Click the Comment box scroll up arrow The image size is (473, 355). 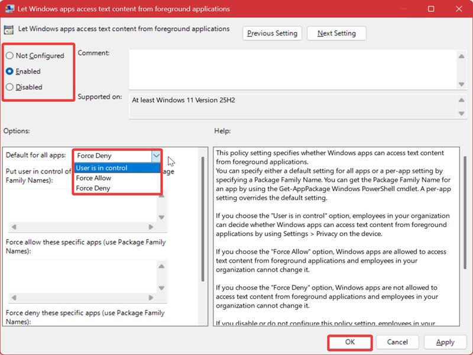461,56
